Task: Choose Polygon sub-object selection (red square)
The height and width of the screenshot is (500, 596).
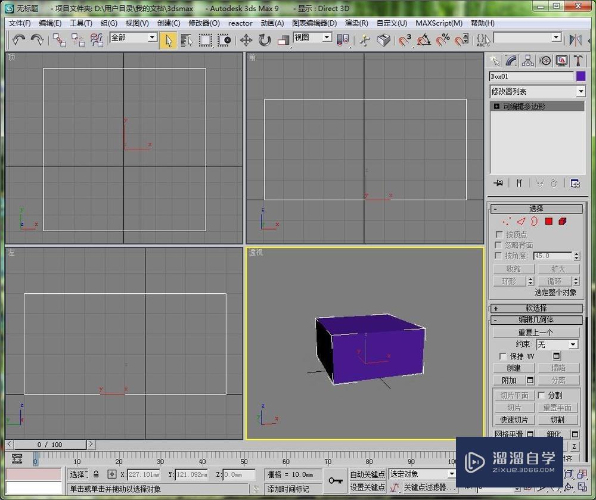Action: [x=548, y=221]
